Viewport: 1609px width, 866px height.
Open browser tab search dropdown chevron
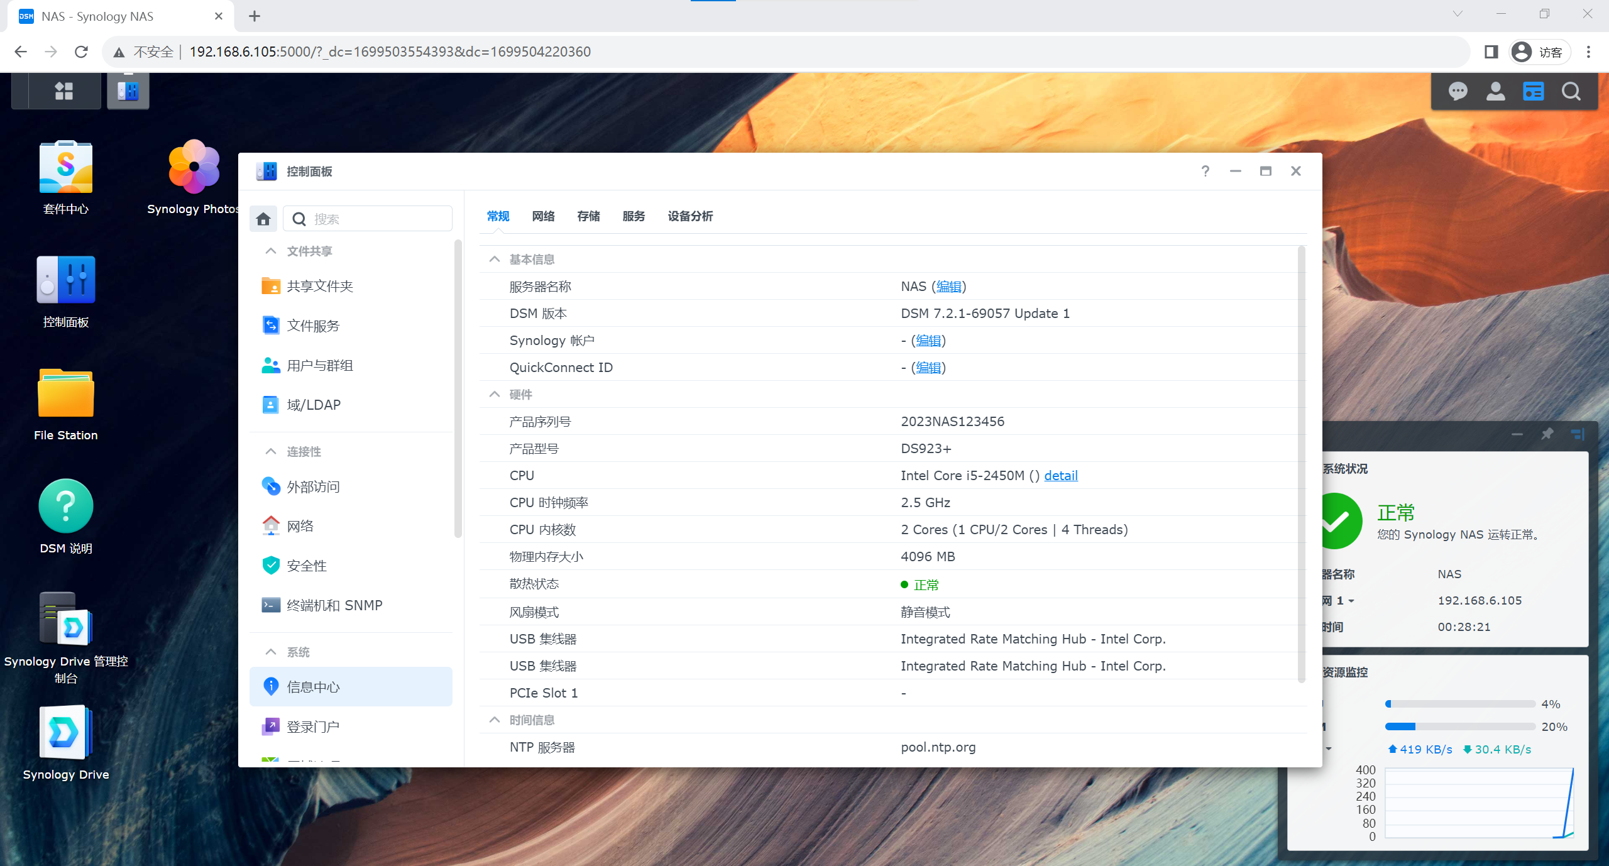(1458, 14)
